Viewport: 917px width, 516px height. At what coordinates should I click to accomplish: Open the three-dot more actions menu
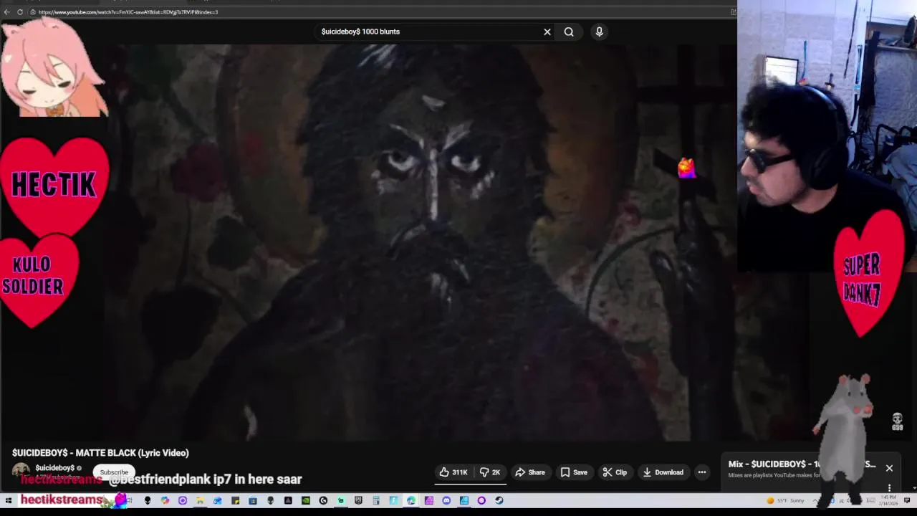tap(702, 472)
